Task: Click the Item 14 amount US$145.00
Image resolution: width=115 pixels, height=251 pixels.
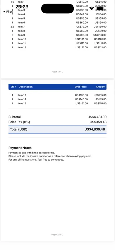Action: (100, 99)
